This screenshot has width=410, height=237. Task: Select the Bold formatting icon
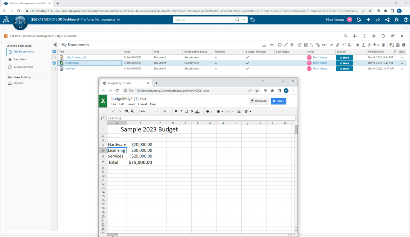[x=176, y=111]
